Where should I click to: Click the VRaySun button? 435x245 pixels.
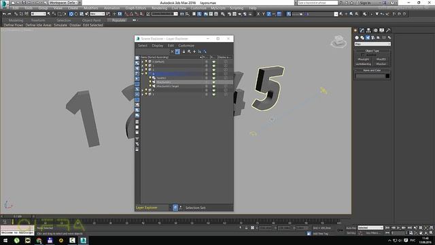(x=381, y=64)
